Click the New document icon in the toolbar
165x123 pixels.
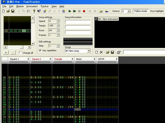(x=3, y=11)
